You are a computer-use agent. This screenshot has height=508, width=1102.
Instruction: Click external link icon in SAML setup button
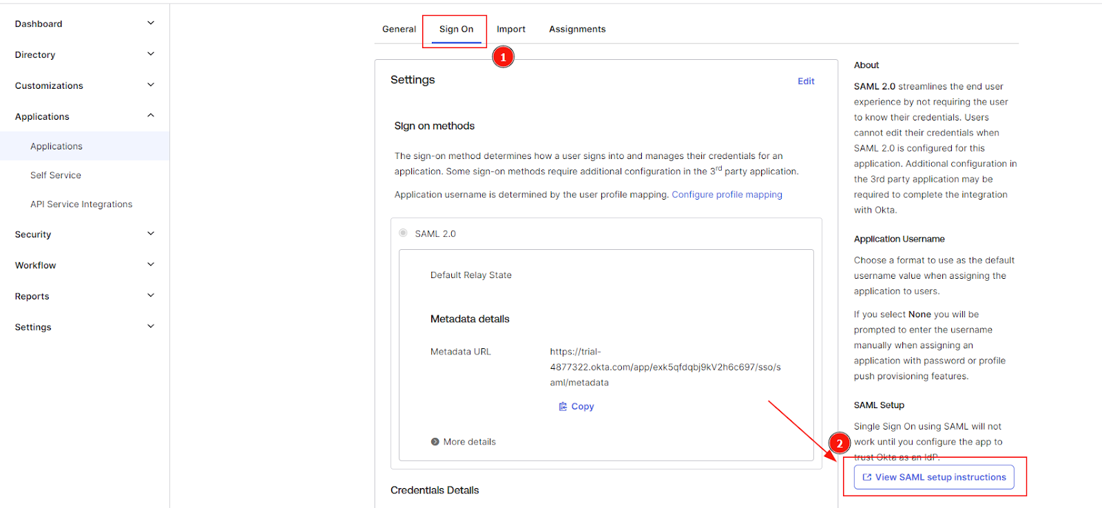867,477
